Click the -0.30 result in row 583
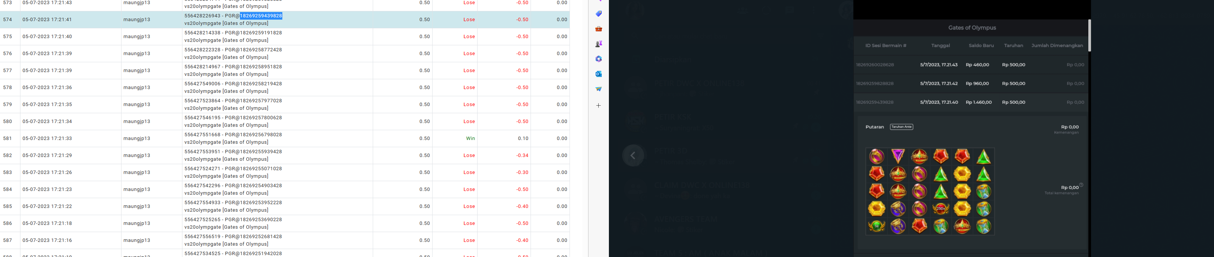Image resolution: width=1214 pixels, height=257 pixels. pos(522,172)
